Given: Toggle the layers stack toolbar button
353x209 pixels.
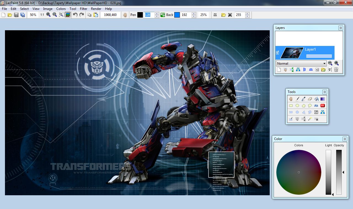Looking at the screenshot, I should (68, 15).
